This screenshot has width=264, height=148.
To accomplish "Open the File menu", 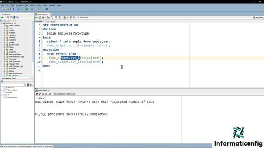I will click(x=2, y=5).
